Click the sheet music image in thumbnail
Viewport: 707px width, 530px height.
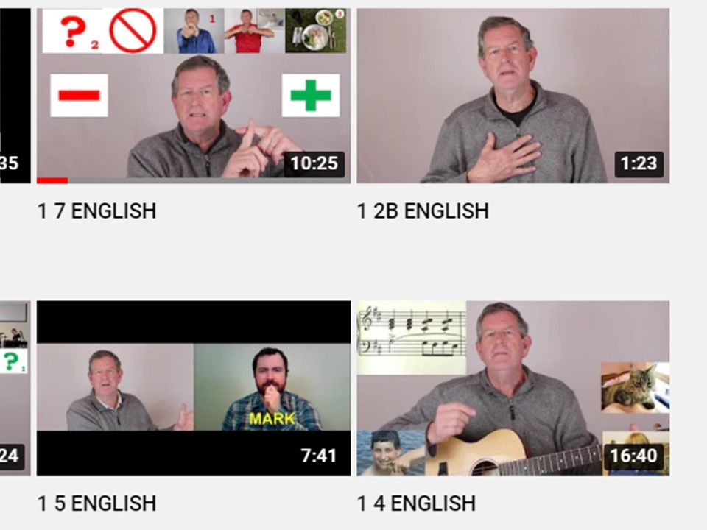(412, 338)
